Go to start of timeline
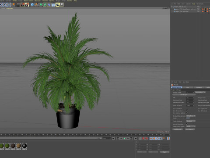The height and width of the screenshot is (158, 210). point(113,138)
